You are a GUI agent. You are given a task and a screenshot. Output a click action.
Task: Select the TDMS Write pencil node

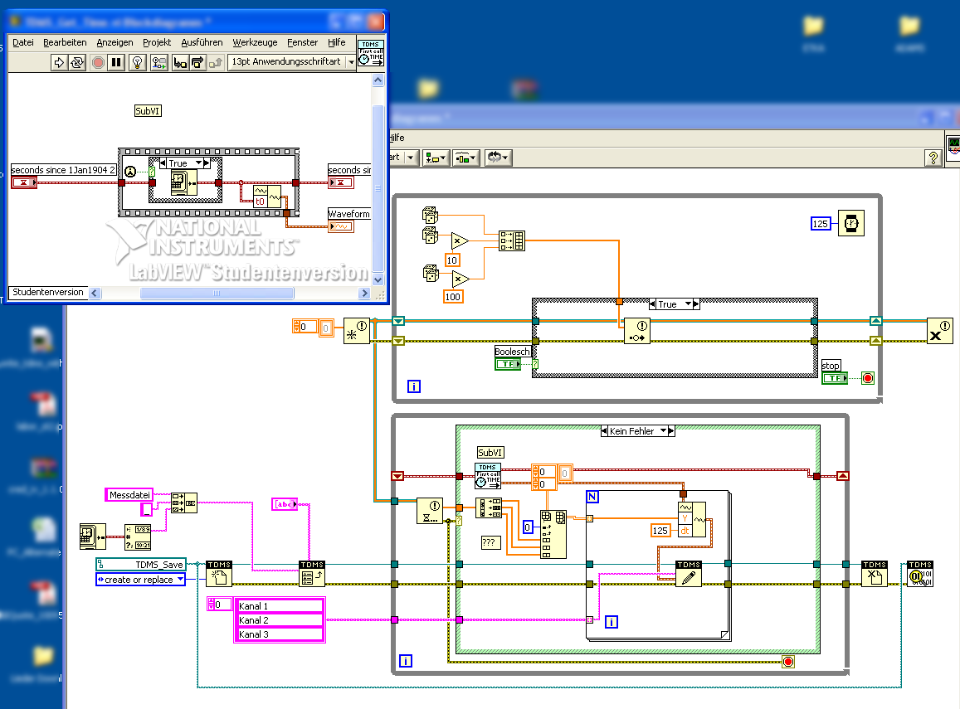689,574
